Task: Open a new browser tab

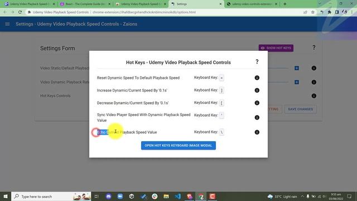Action: 284,4
